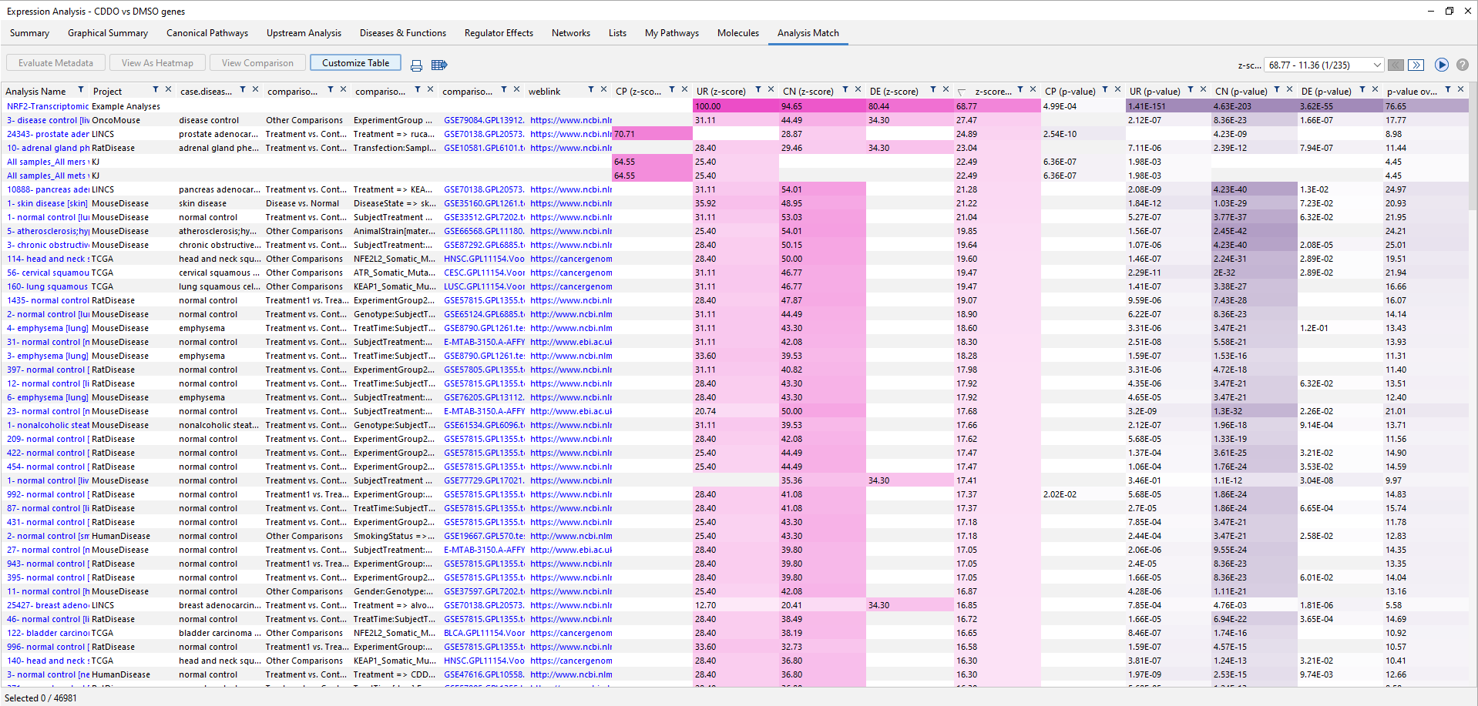This screenshot has height=706, width=1478.
Task: Toggle sort arrow on z-score column
Action: pyautogui.click(x=962, y=92)
